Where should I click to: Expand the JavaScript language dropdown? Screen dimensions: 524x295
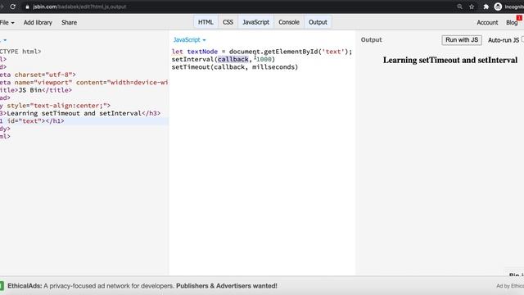189,40
